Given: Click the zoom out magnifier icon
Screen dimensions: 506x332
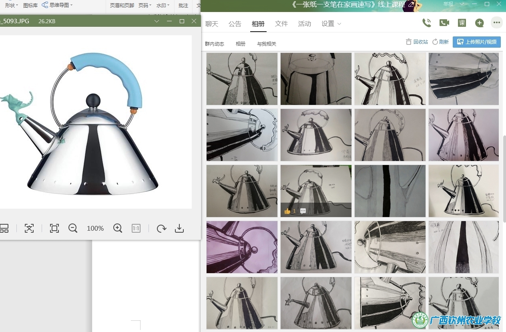Looking at the screenshot, I should coord(73,228).
